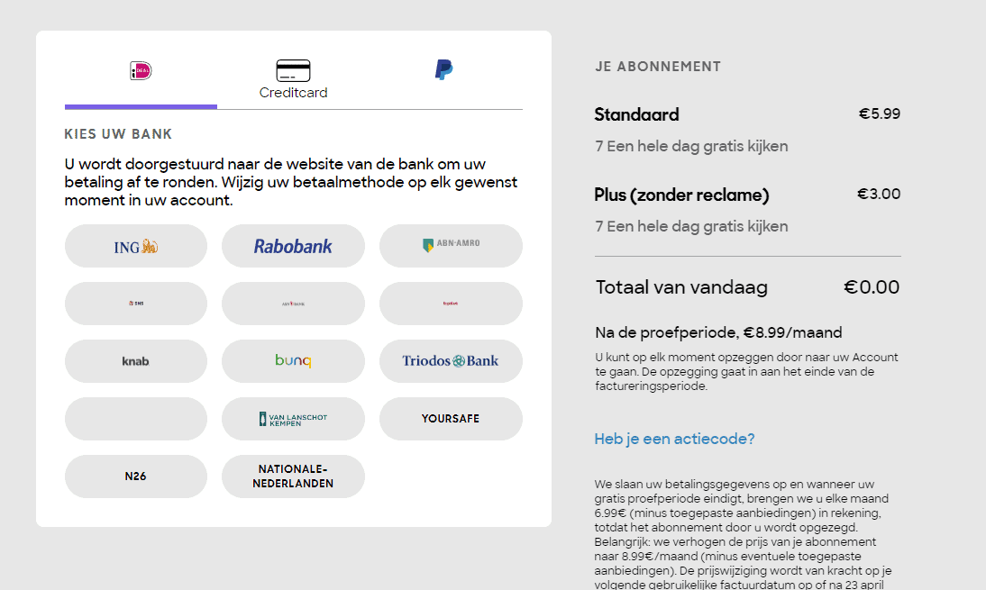The width and height of the screenshot is (986, 590).
Task: Choose the ABN AMRO bank option
Action: point(451,246)
